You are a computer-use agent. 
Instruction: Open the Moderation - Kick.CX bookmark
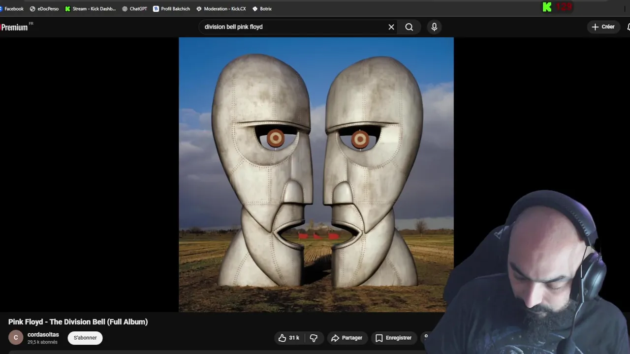[221, 9]
